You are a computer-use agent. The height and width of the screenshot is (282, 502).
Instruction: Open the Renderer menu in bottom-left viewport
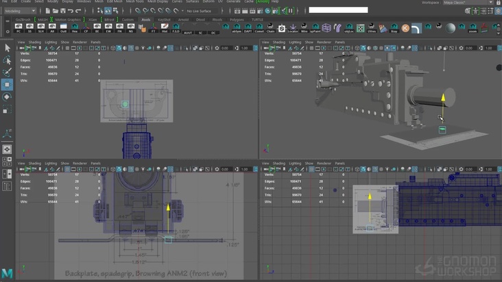click(80, 164)
